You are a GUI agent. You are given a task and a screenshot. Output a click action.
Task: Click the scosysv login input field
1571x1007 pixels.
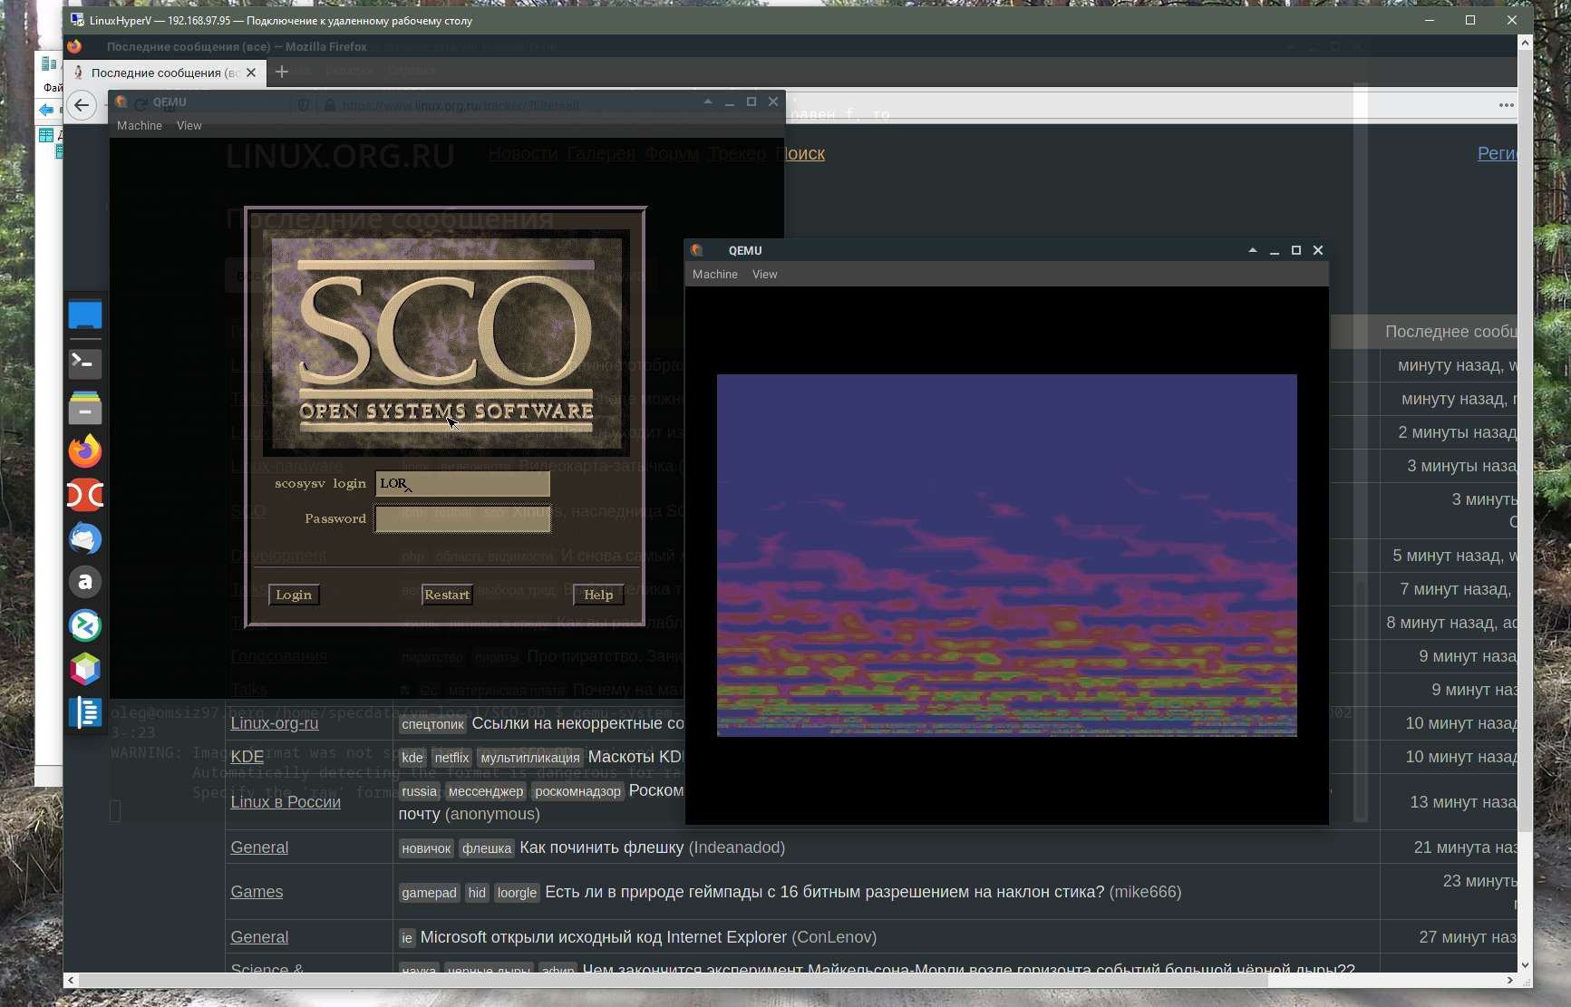tap(462, 484)
